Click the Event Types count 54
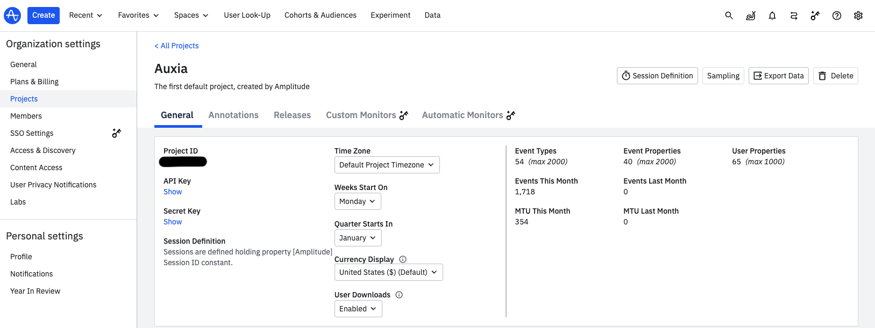Screen dimensions: 875x328 (x=520, y=162)
